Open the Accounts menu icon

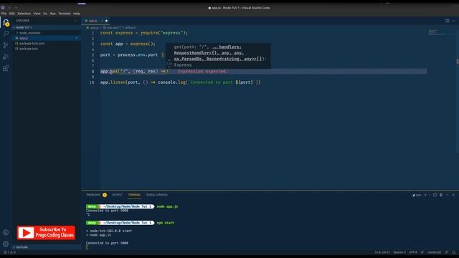coord(6,232)
